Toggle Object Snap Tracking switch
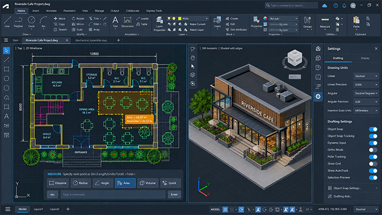The image size is (382, 215). (x=373, y=136)
